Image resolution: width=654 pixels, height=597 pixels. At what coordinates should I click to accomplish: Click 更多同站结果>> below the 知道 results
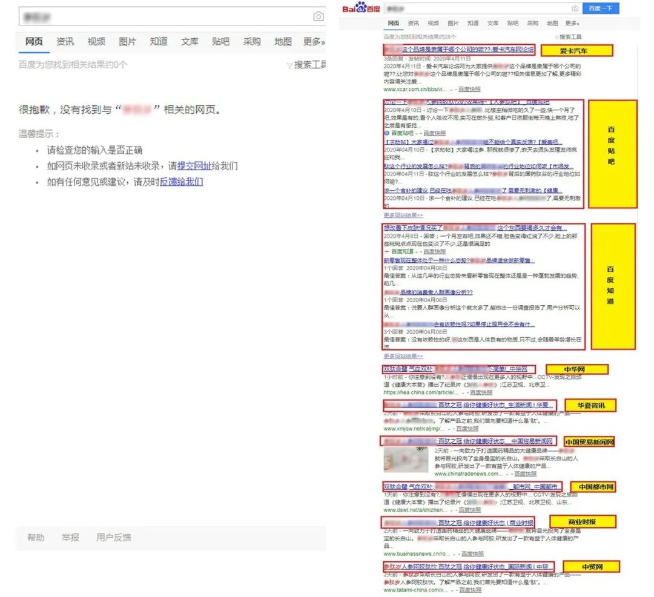[403, 357]
